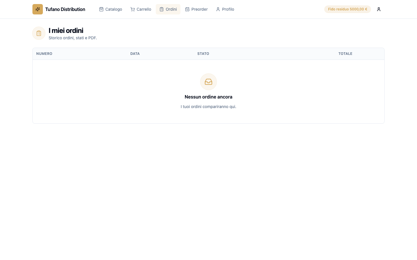Click the NUMERO column header
The image size is (417, 260).
point(44,54)
